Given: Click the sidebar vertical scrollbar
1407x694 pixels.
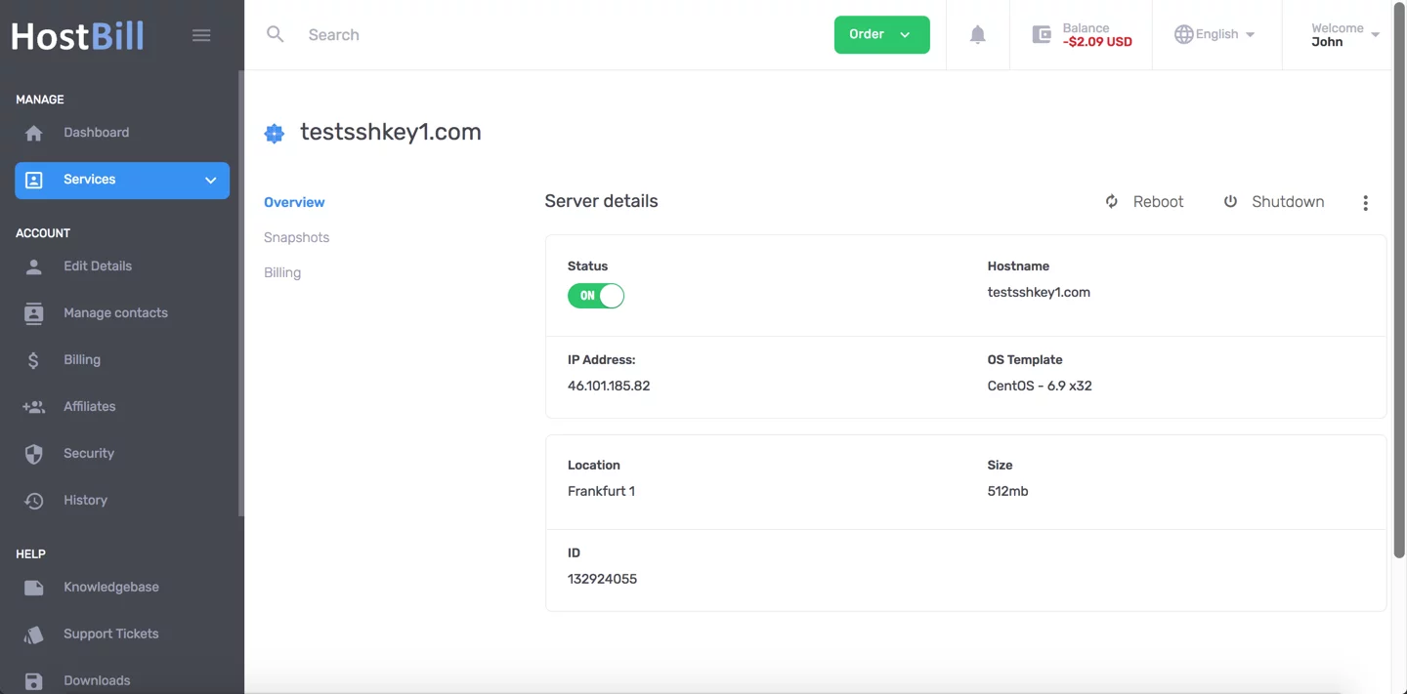Looking at the screenshot, I should pyautogui.click(x=240, y=293).
